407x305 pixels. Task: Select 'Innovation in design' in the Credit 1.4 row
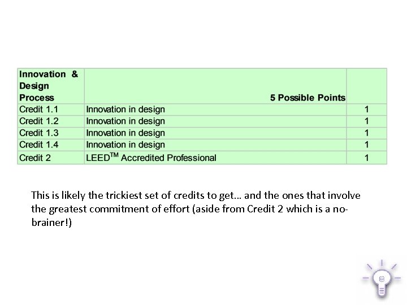[125, 145]
